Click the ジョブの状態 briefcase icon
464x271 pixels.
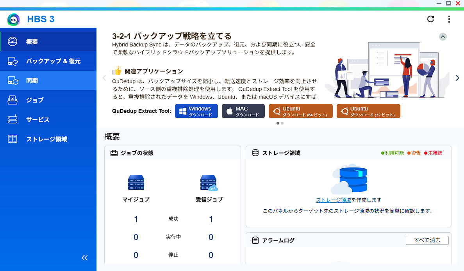pos(114,153)
